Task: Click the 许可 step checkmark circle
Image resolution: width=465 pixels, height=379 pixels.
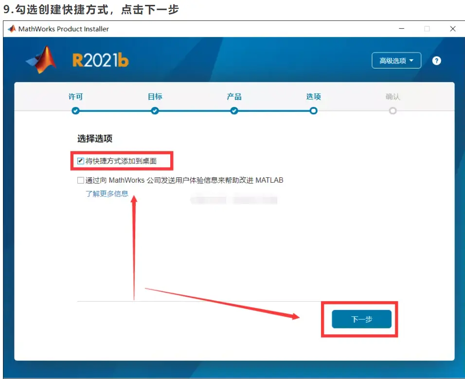Action: click(x=75, y=111)
